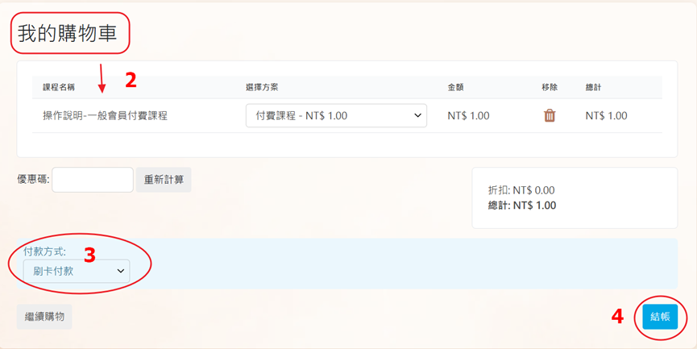Screen dimensions: 697x349
Task: Select the 操作說明-一般會員付費課程 course name
Action: 105,115
